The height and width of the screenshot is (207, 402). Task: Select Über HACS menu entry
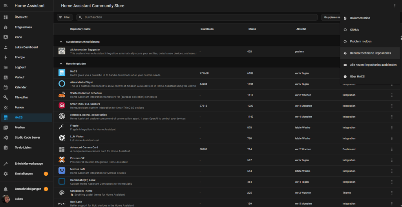coord(370,76)
